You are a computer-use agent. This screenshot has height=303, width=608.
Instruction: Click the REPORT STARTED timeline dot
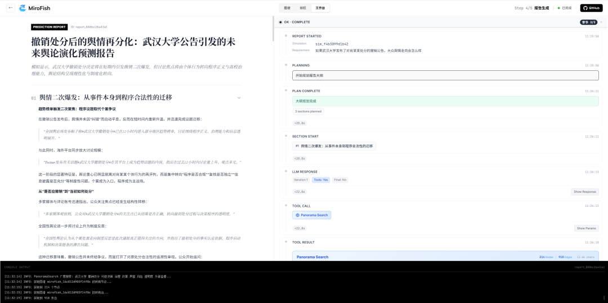tap(285, 36)
